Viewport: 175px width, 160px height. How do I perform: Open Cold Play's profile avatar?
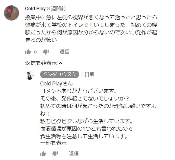11,13
